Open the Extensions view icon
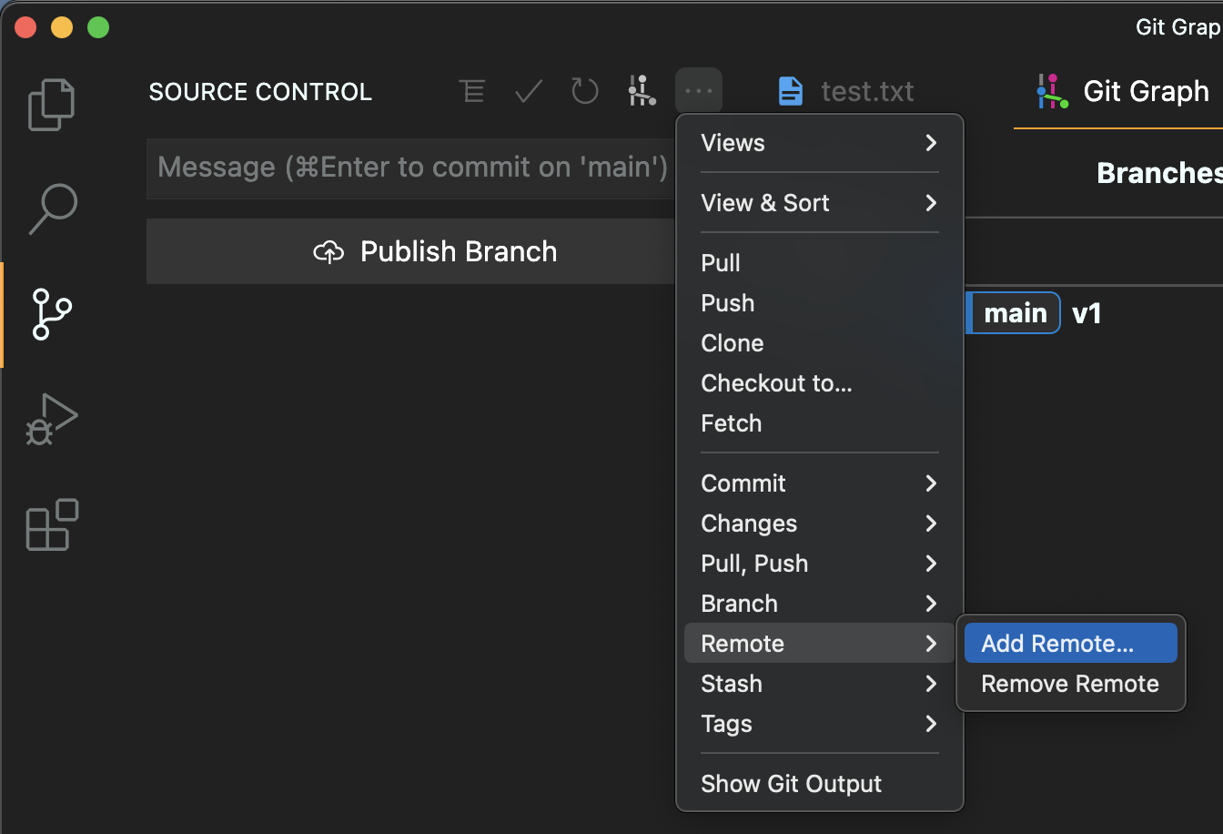 click(52, 524)
